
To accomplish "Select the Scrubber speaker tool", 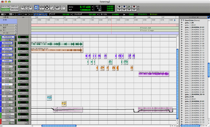I will [x=58, y=7].
